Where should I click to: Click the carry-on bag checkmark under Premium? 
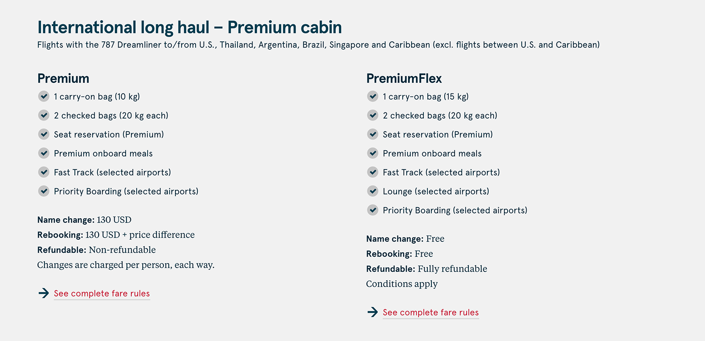(44, 96)
